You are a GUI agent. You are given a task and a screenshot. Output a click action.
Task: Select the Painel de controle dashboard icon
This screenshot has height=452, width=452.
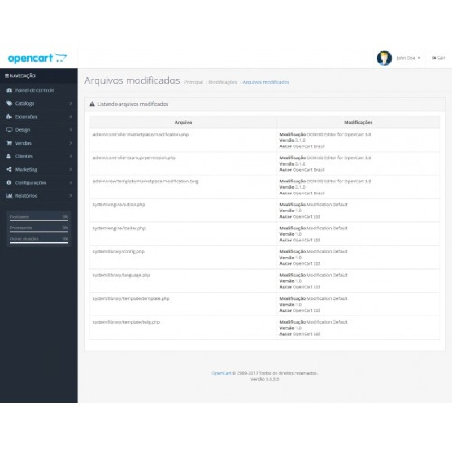tap(10, 90)
